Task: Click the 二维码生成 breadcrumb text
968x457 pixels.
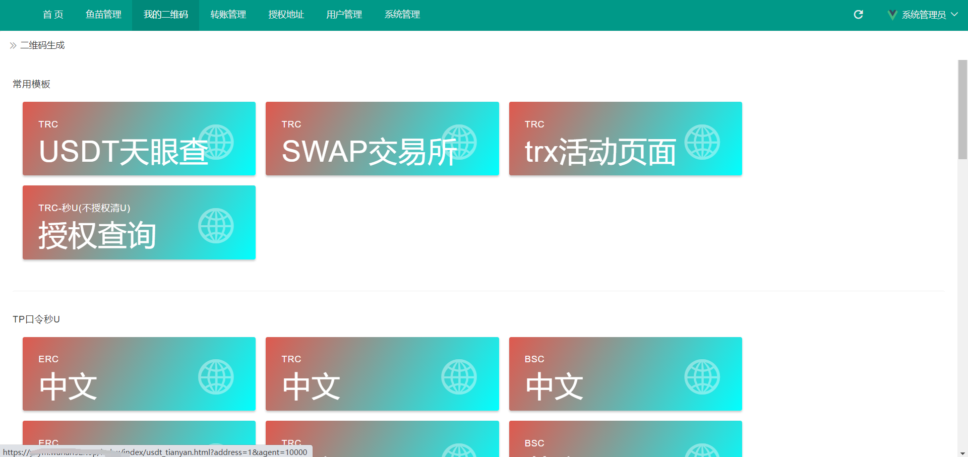Action: click(x=42, y=45)
